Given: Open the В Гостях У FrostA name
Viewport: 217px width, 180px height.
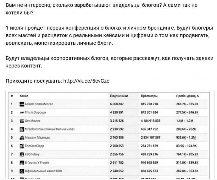Looking at the screenshot, I should point(37,163).
